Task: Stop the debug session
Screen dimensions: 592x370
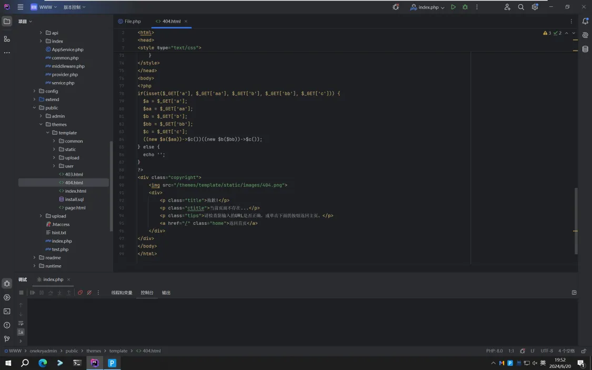Action: click(x=21, y=293)
